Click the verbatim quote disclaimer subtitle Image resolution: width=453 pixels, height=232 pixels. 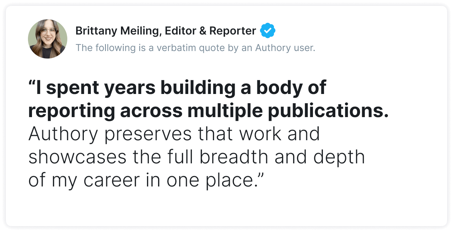195,48
